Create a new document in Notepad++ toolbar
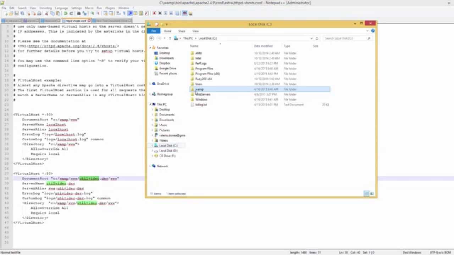 6,13
